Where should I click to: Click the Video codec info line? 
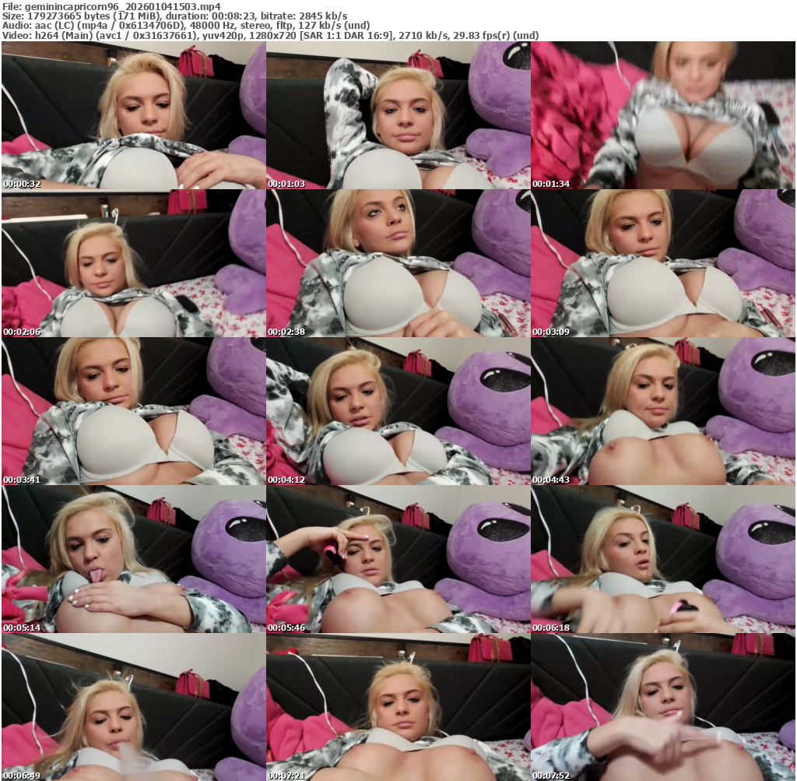point(270,35)
